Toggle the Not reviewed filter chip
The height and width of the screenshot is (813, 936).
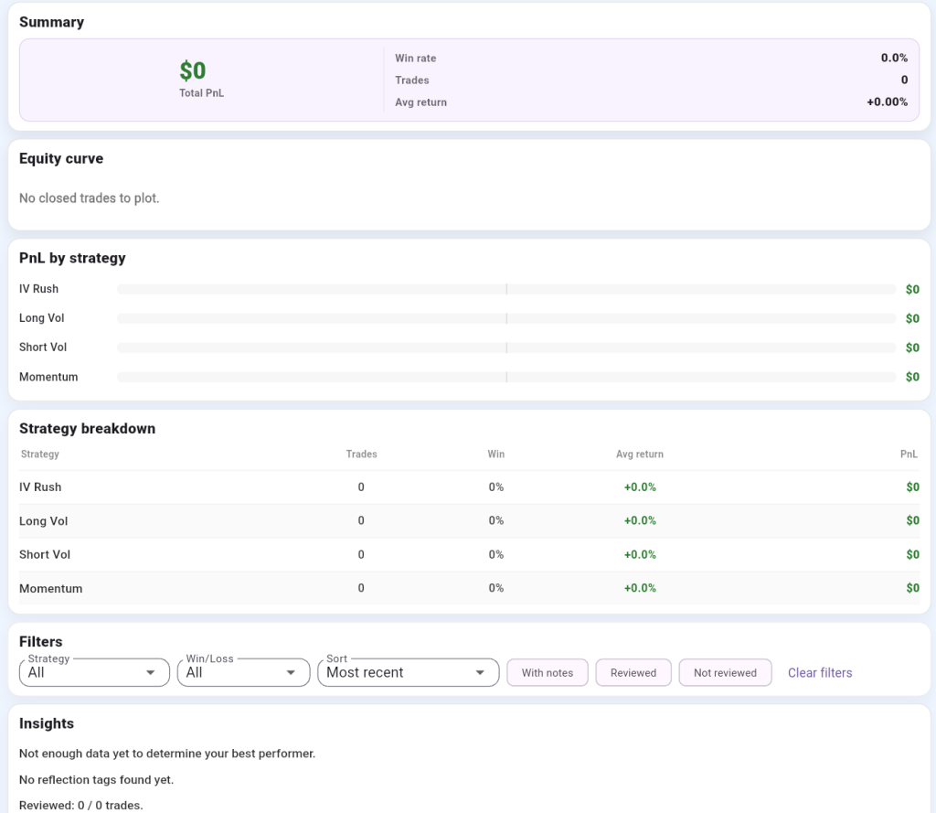[725, 672]
